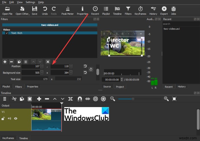Overwrite clip with the down chevron
Image resolution: width=200 pixels, height=141 pixels.
coord(63,99)
